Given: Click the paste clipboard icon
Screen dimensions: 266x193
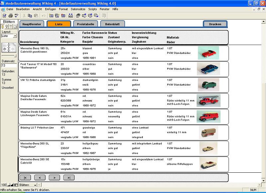Looking at the screenshot, I should click(x=36, y=16).
